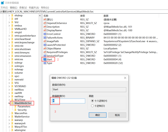Collapse the WaaSMedicSvc tree node

pyautogui.click(x=9, y=103)
